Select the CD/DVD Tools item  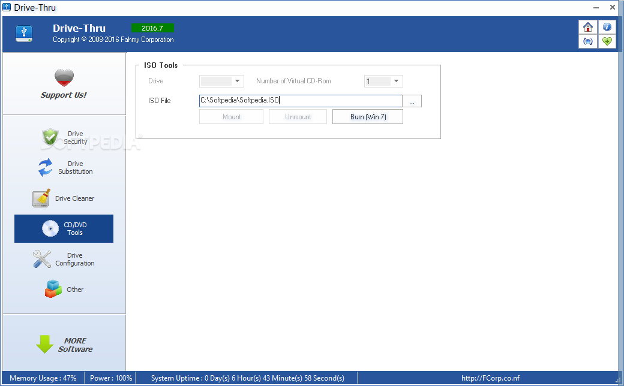coord(64,228)
